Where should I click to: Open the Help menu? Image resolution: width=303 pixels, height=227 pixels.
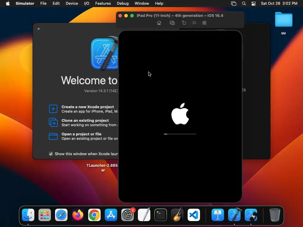[159, 3]
